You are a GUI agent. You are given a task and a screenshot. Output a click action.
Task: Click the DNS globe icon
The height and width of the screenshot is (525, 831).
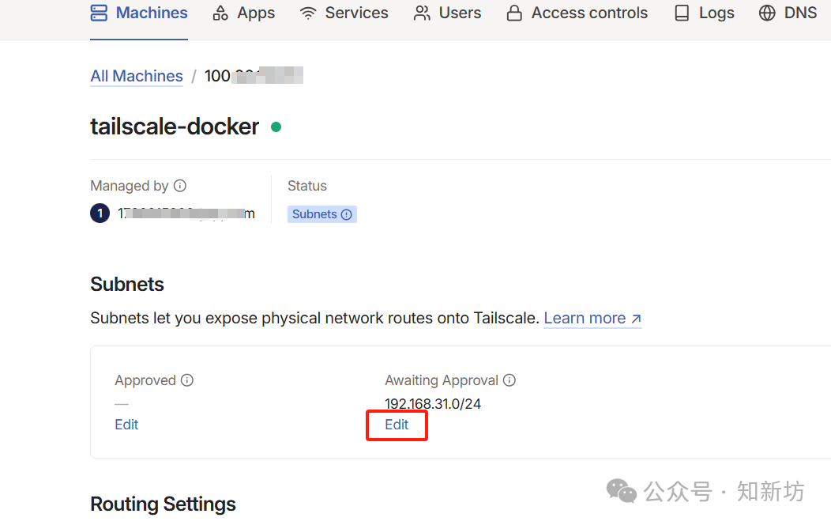[x=767, y=13]
